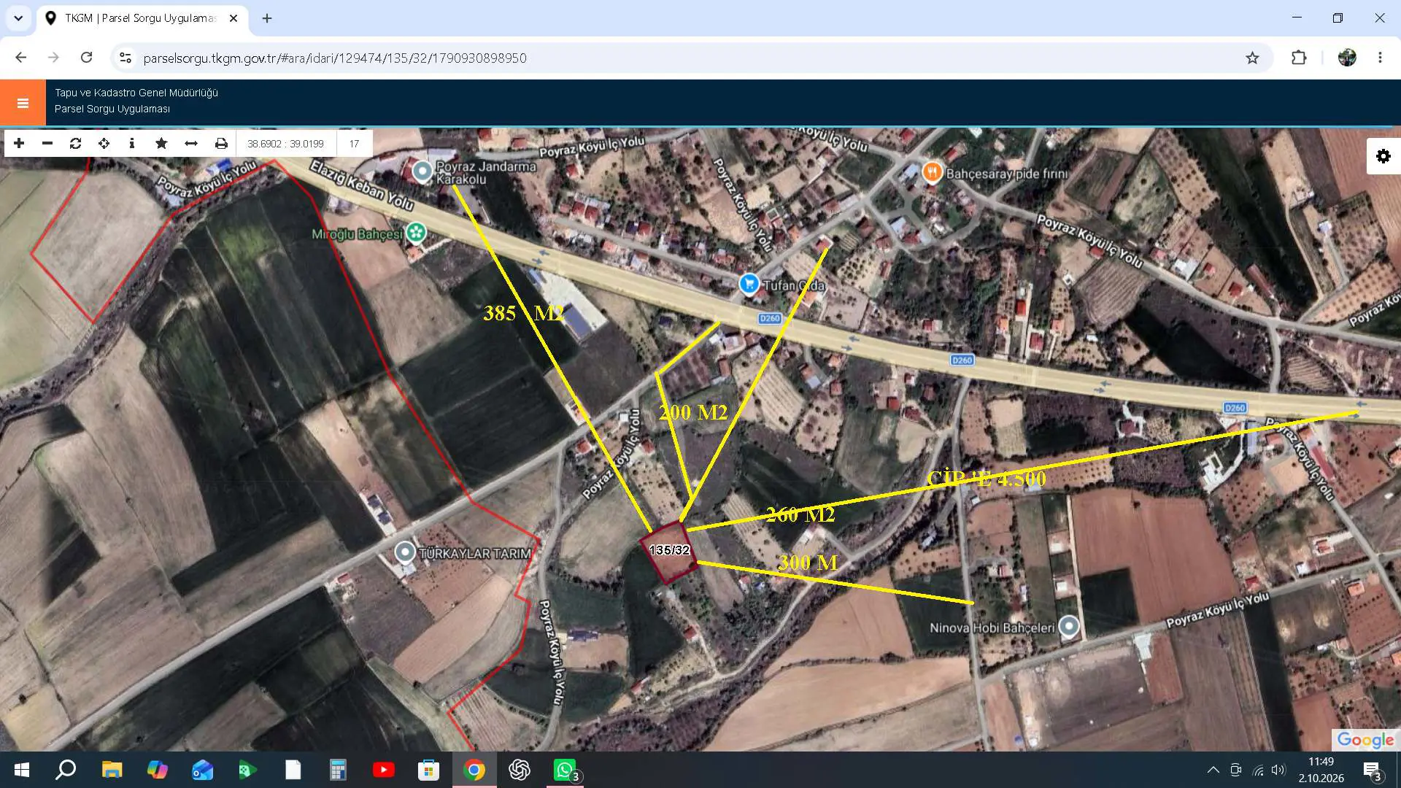Image resolution: width=1401 pixels, height=788 pixels.
Task: Click the coordinates display 38.6902 : 39.0199
Action: [x=285, y=144]
